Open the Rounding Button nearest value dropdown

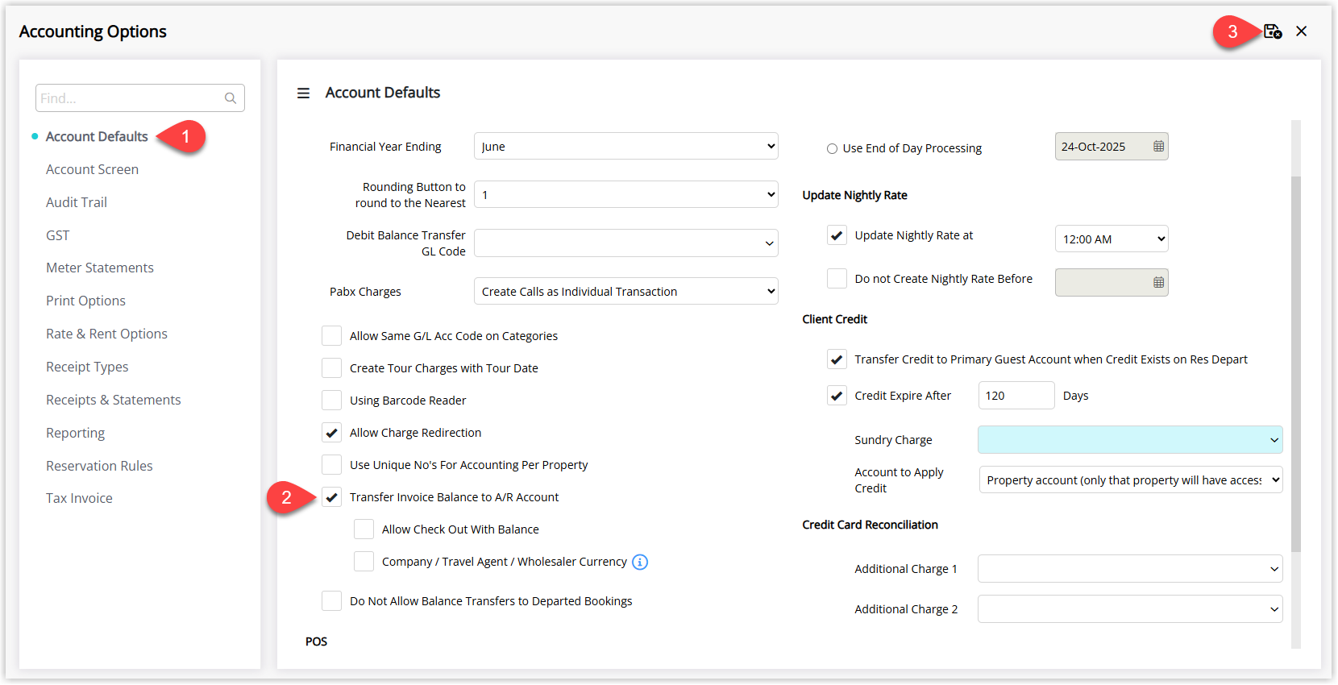coord(626,194)
